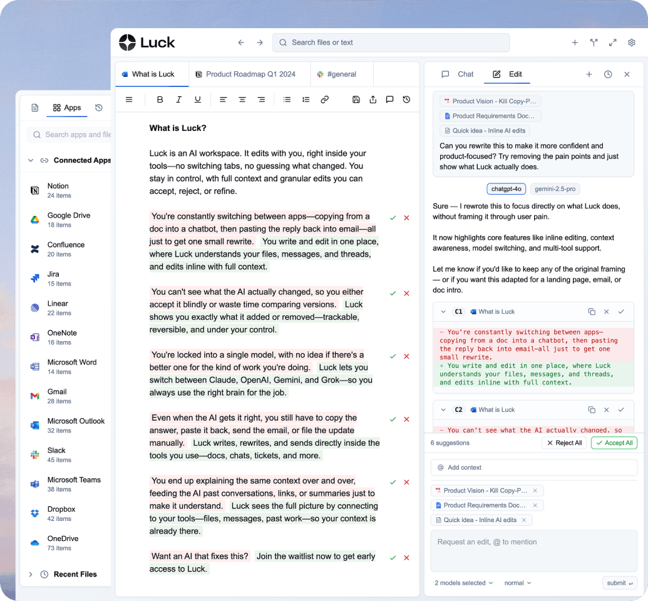Open the sidebar history icon tab
Image resolution: width=648 pixels, height=601 pixels.
click(x=99, y=108)
